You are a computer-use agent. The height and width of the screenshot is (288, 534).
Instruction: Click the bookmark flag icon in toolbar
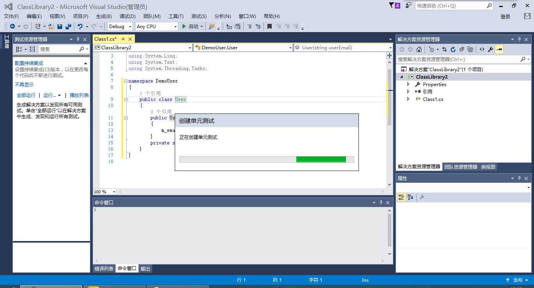tap(269, 26)
